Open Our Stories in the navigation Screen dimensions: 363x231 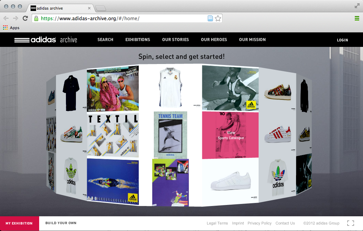click(x=175, y=40)
